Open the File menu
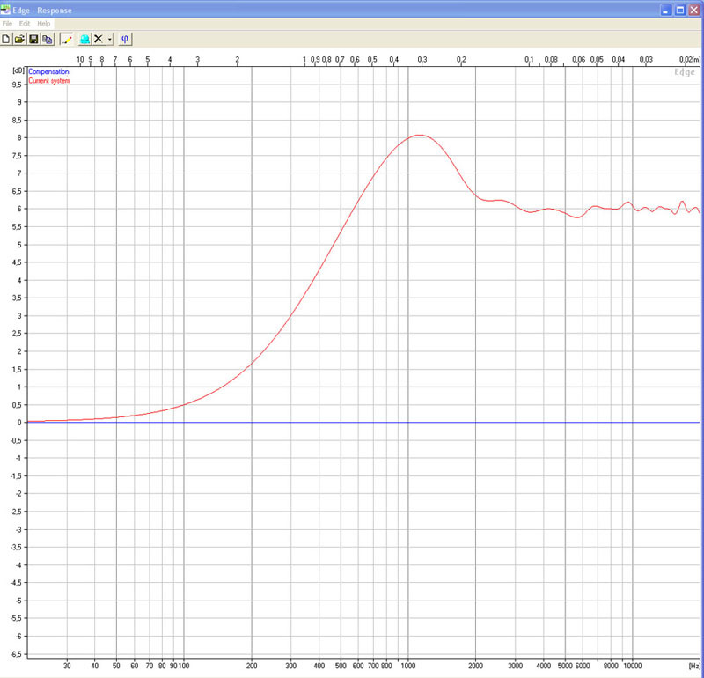This screenshot has width=704, height=678. 7,24
